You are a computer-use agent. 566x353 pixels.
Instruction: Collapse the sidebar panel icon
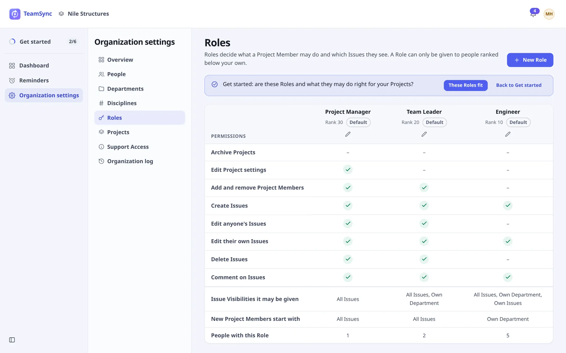pyautogui.click(x=12, y=340)
